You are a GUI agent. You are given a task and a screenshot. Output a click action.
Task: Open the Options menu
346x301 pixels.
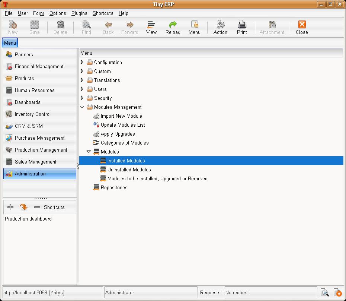tap(58, 13)
